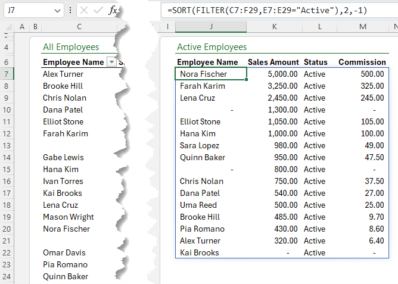Select column A header
The width and height of the screenshot is (398, 284).
pos(22,27)
